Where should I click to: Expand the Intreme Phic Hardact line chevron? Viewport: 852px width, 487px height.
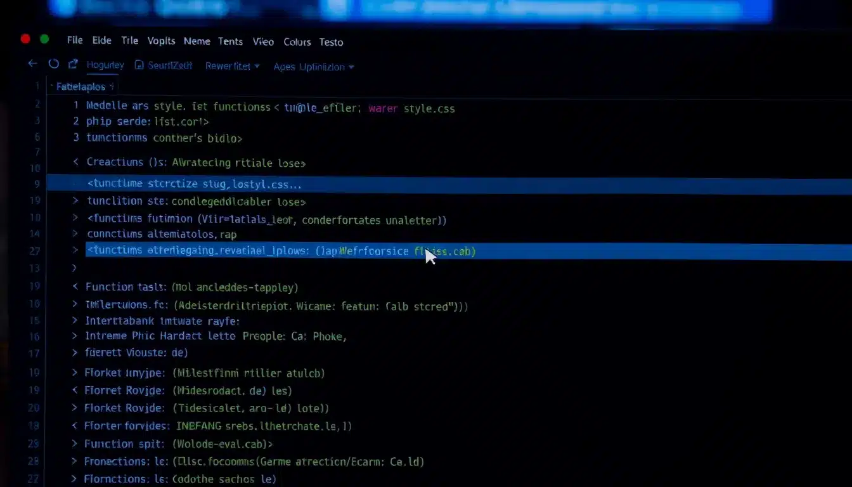75,336
